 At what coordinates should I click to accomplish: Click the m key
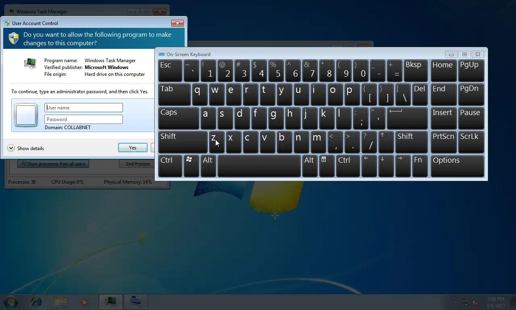(318, 142)
